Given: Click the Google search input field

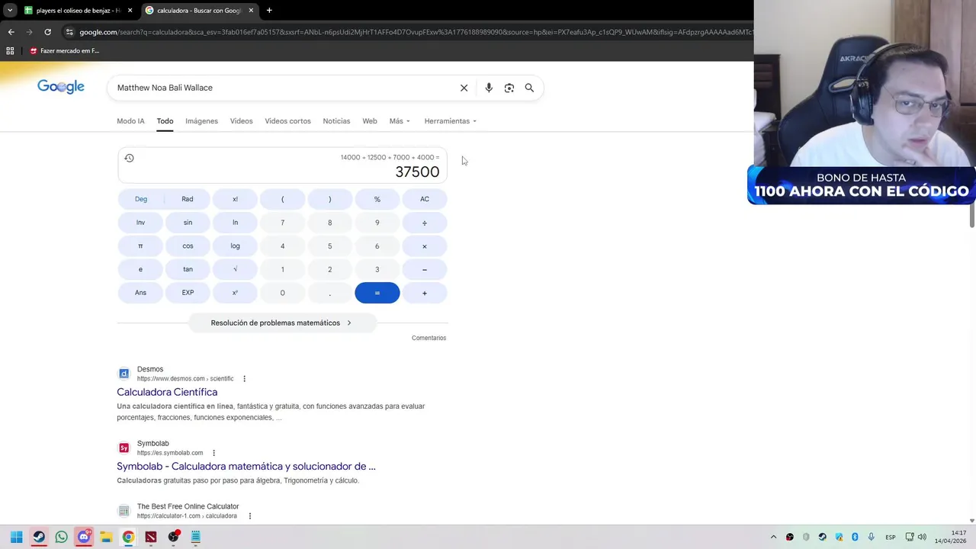Looking at the screenshot, I should coord(282,88).
